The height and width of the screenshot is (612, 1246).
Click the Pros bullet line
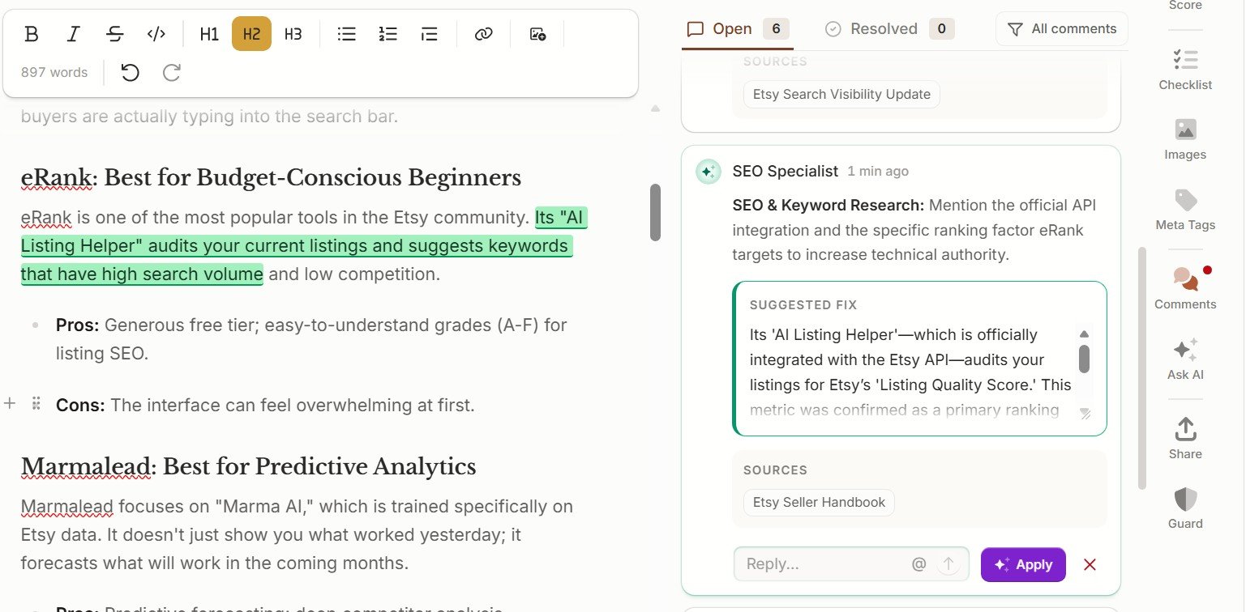click(x=311, y=339)
